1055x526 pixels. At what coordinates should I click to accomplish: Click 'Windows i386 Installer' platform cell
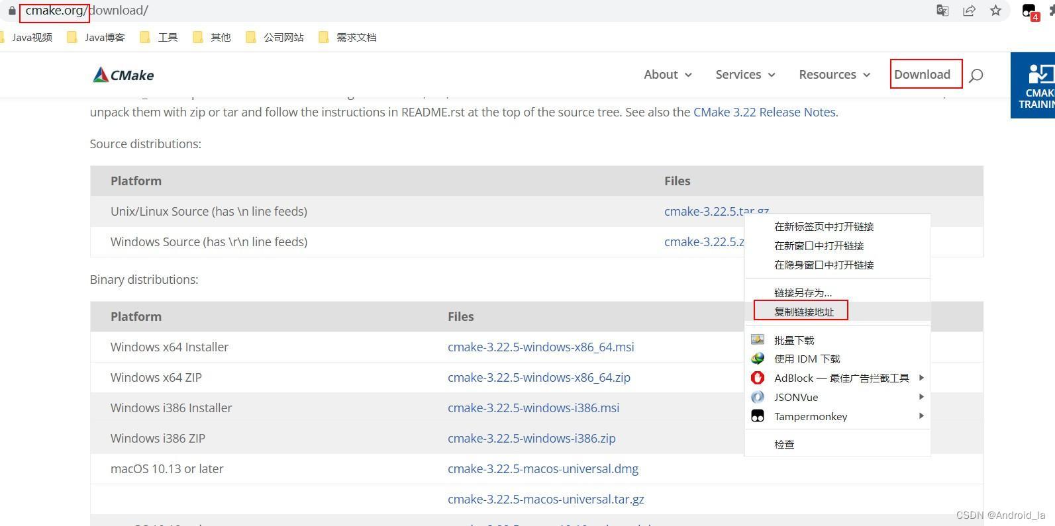(172, 408)
